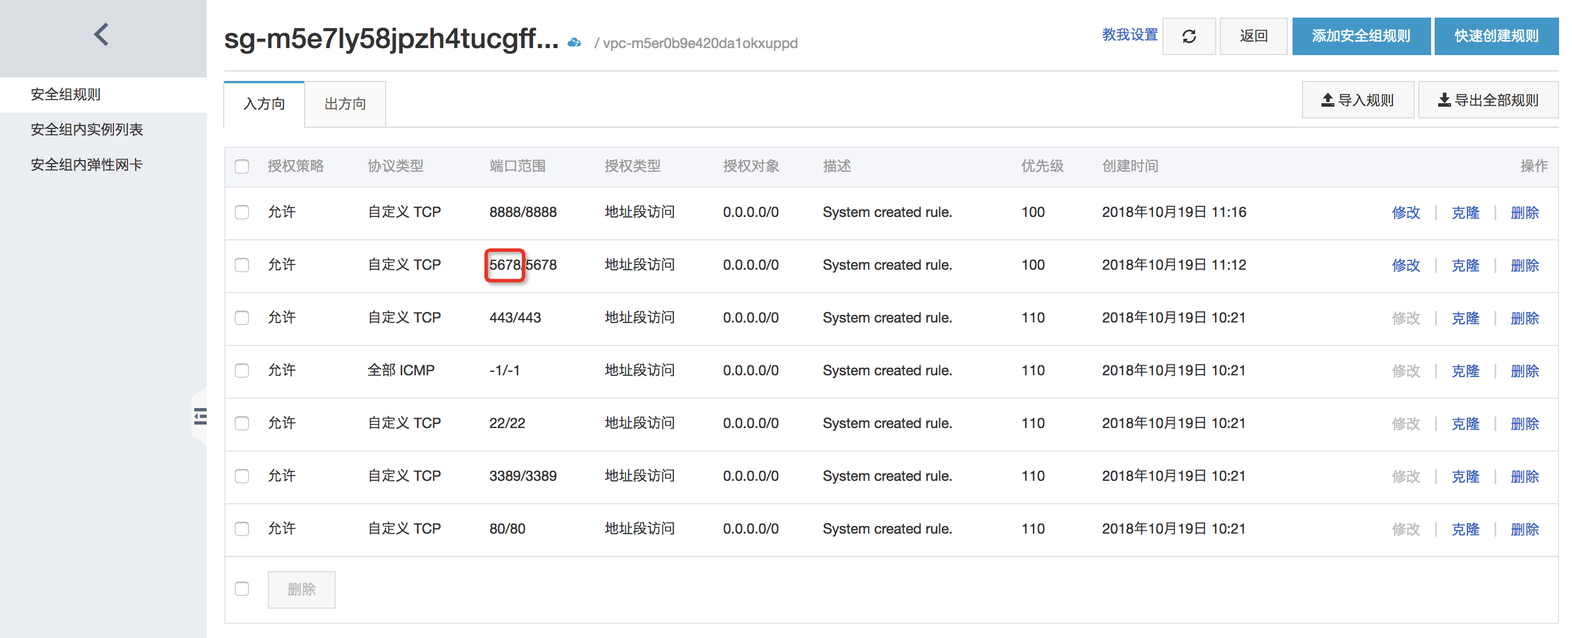Click the 优先级 column header
Image resolution: width=1572 pixels, height=638 pixels.
(x=1043, y=166)
